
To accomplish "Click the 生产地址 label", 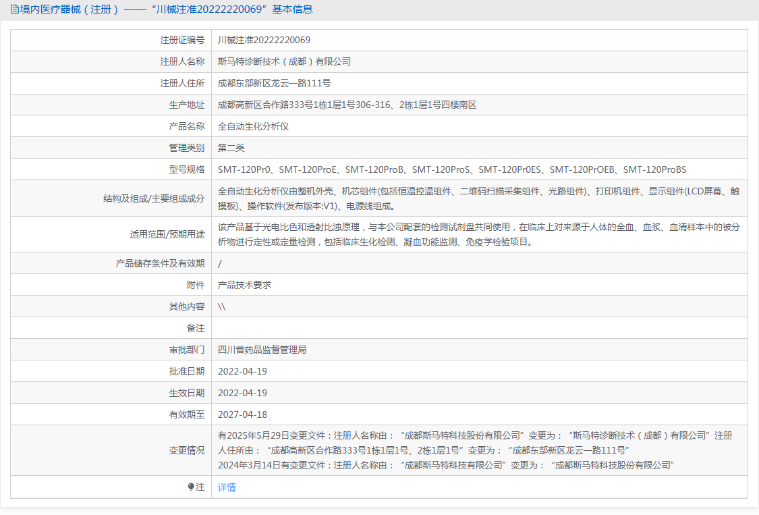I will 187,105.
